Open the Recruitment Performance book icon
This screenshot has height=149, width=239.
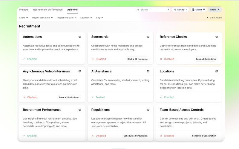click(80, 110)
